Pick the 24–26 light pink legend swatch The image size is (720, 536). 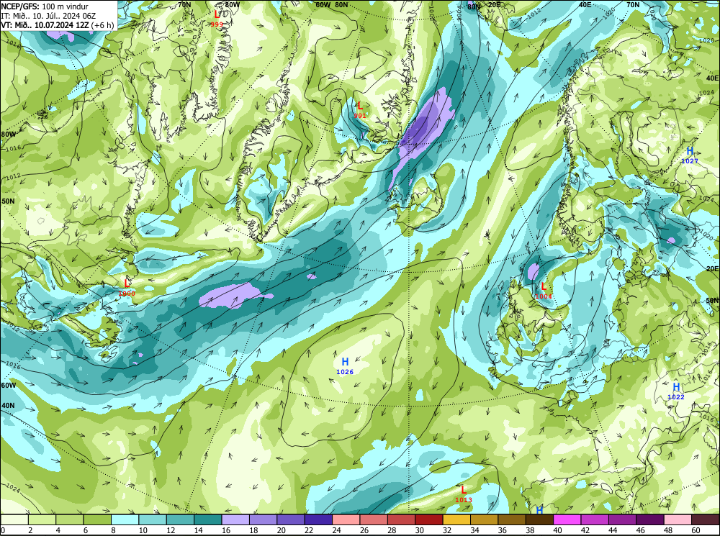(x=346, y=519)
